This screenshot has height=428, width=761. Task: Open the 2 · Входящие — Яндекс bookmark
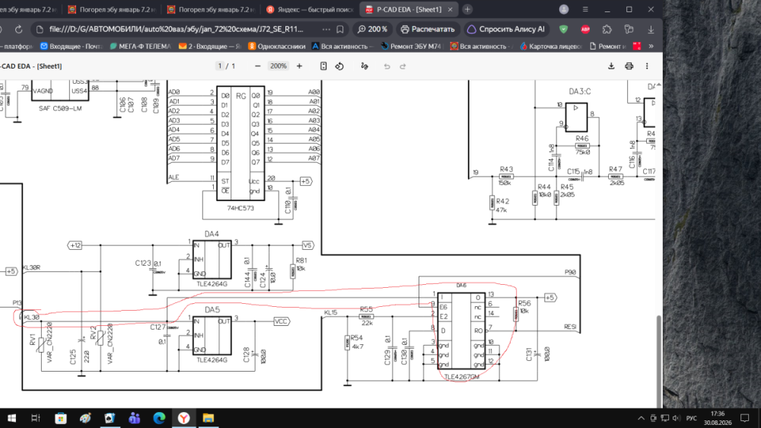click(210, 46)
